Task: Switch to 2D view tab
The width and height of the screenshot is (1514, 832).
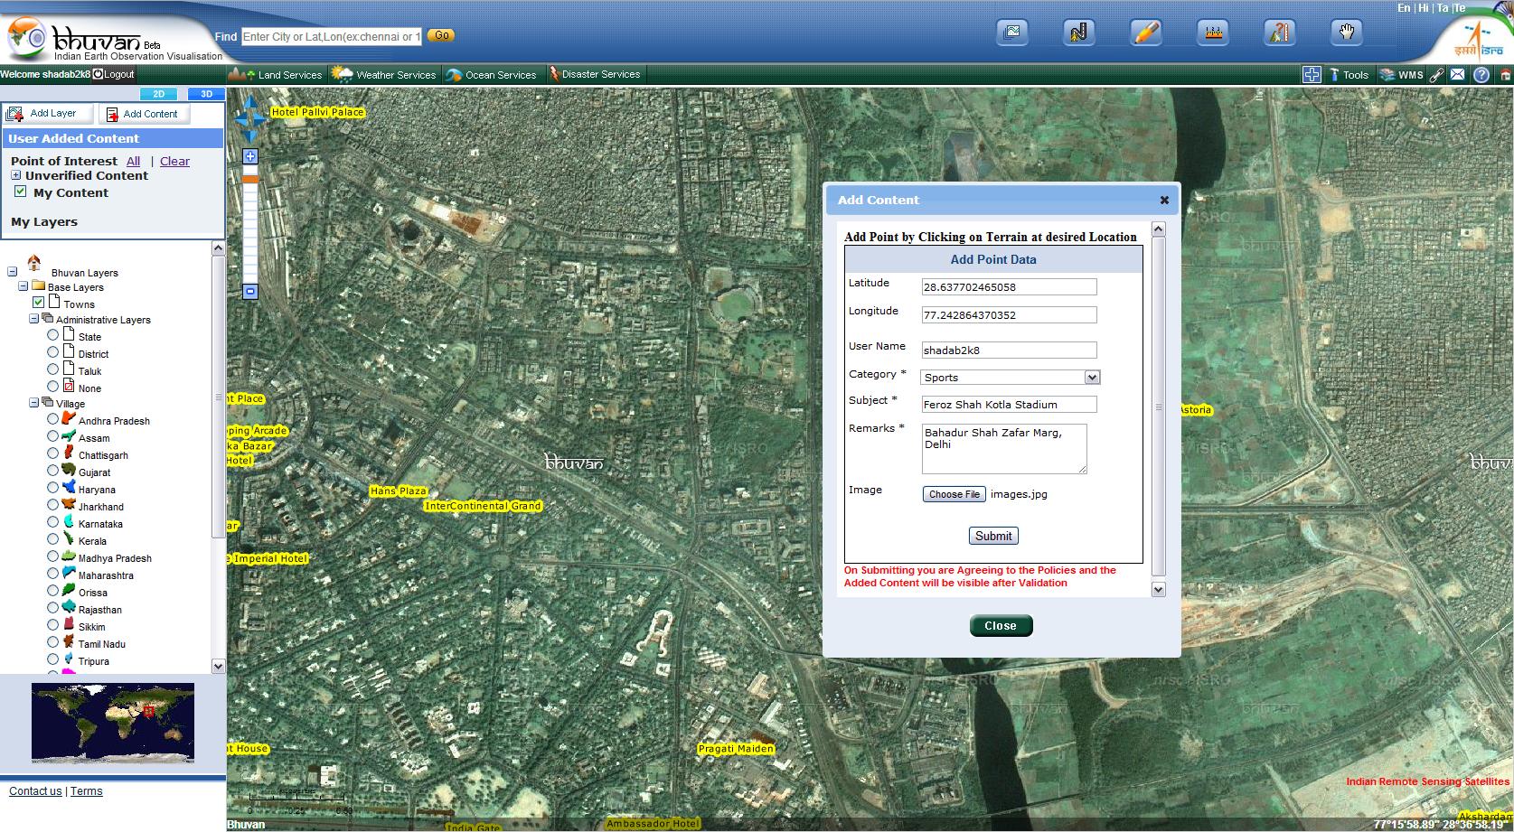Action: pyautogui.click(x=159, y=94)
